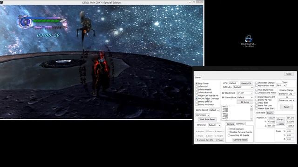Screen dimensions: 298x167
Task: Click the Scale Z field
Action: (290, 139)
